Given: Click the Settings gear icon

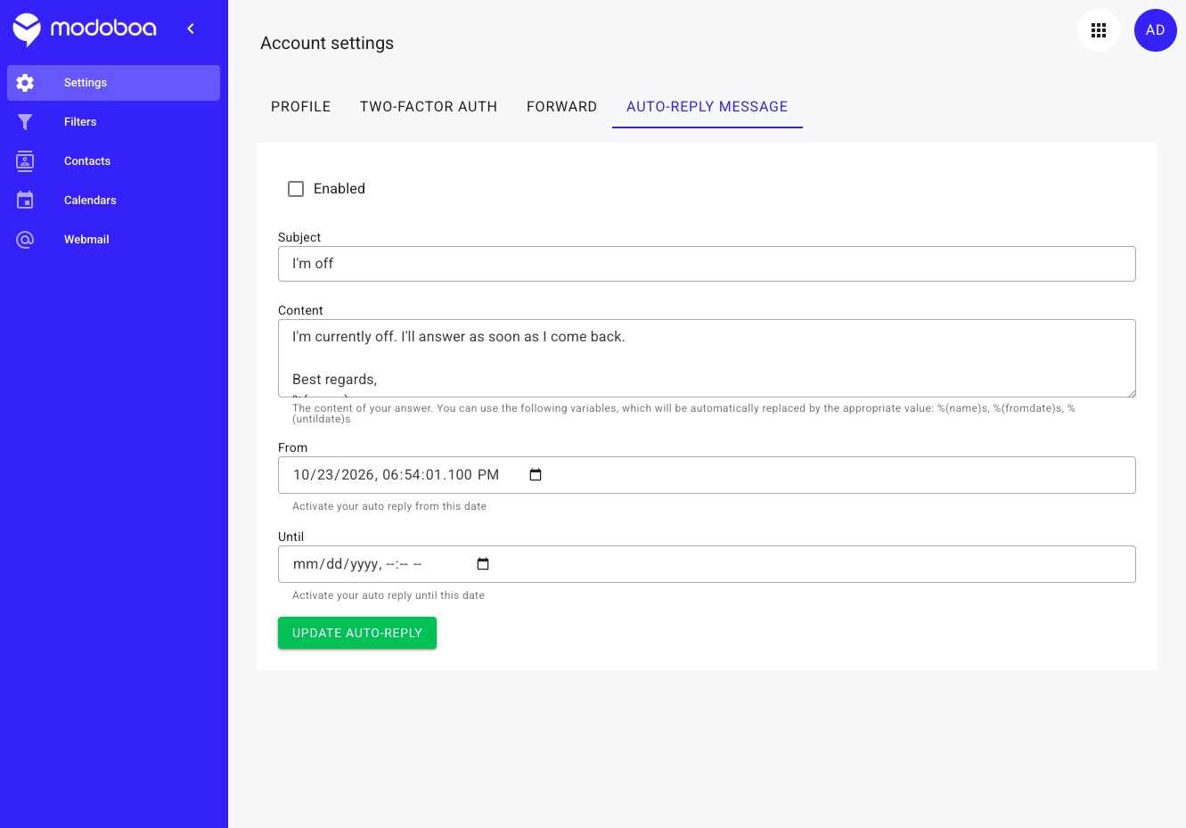Looking at the screenshot, I should pyautogui.click(x=25, y=83).
